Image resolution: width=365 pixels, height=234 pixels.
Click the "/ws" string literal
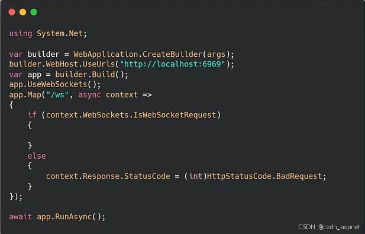click(57, 95)
